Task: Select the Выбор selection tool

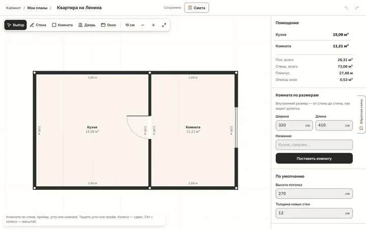Action: [15, 25]
